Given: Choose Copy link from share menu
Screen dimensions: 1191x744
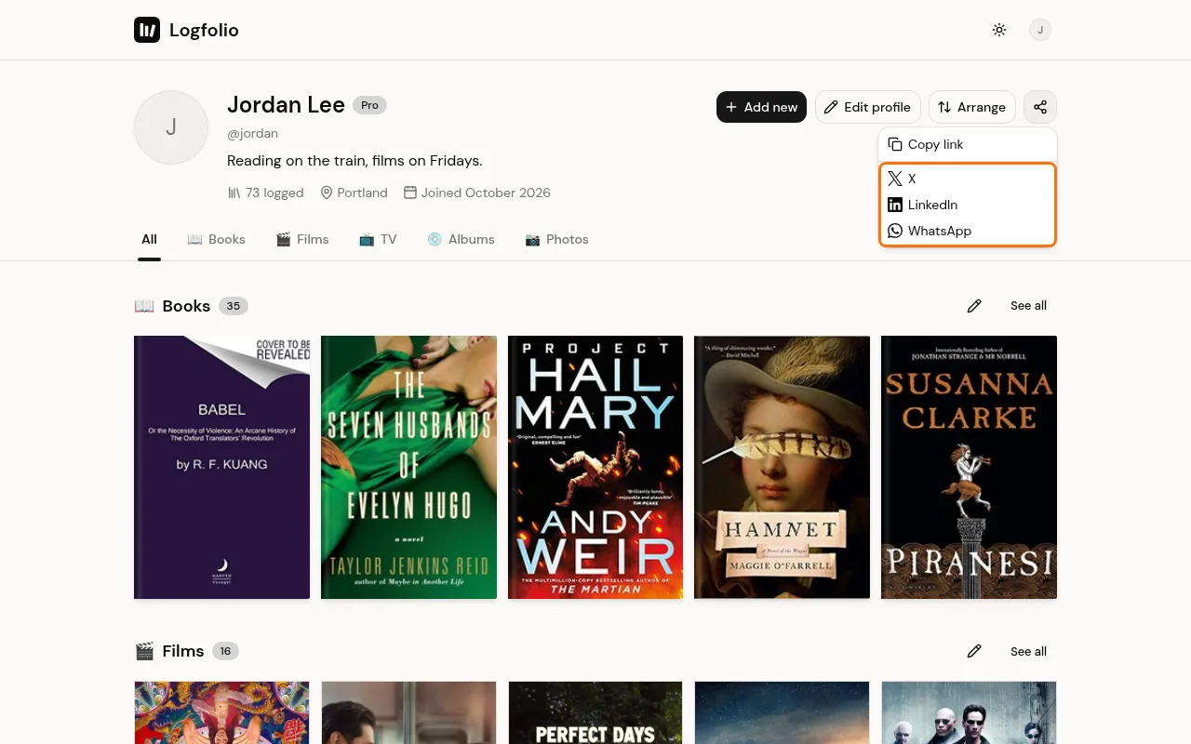Looking at the screenshot, I should point(968,144).
